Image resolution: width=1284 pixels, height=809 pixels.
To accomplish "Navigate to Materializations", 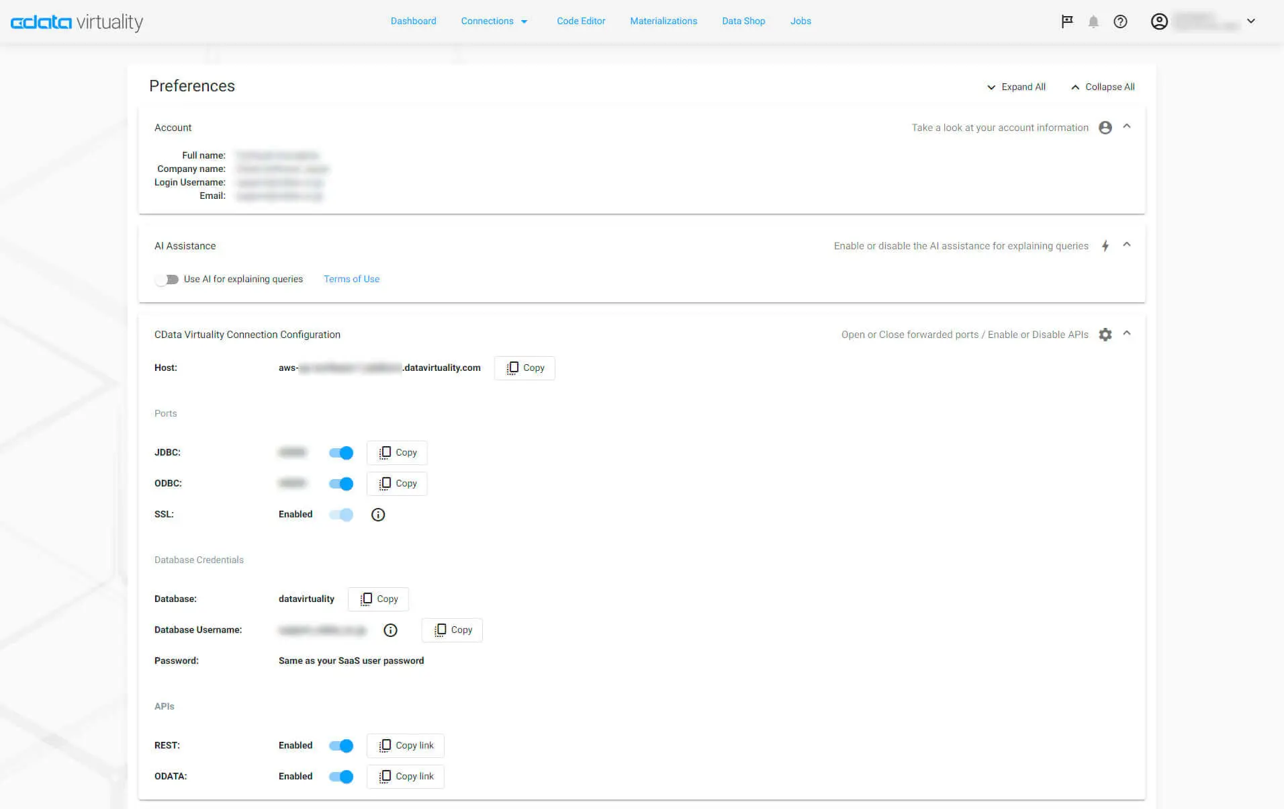I will pos(663,22).
